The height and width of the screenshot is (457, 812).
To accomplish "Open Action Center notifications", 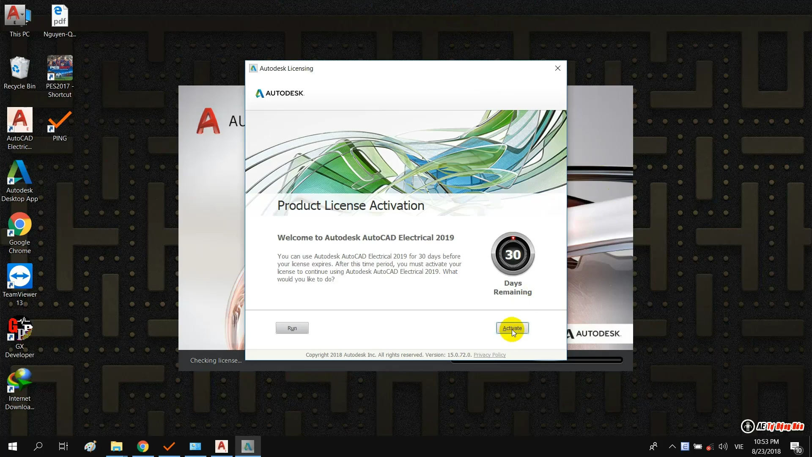I will tap(796, 447).
